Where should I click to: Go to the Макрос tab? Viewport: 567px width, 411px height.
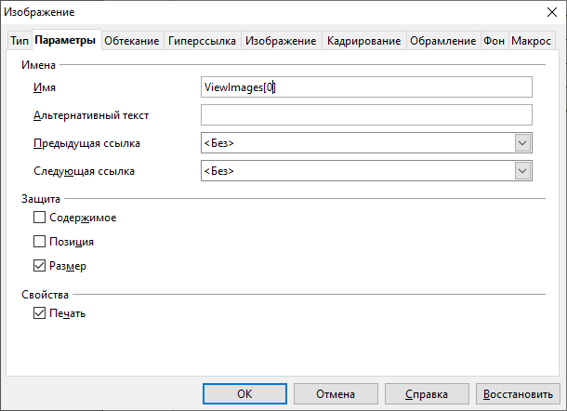pyautogui.click(x=531, y=41)
